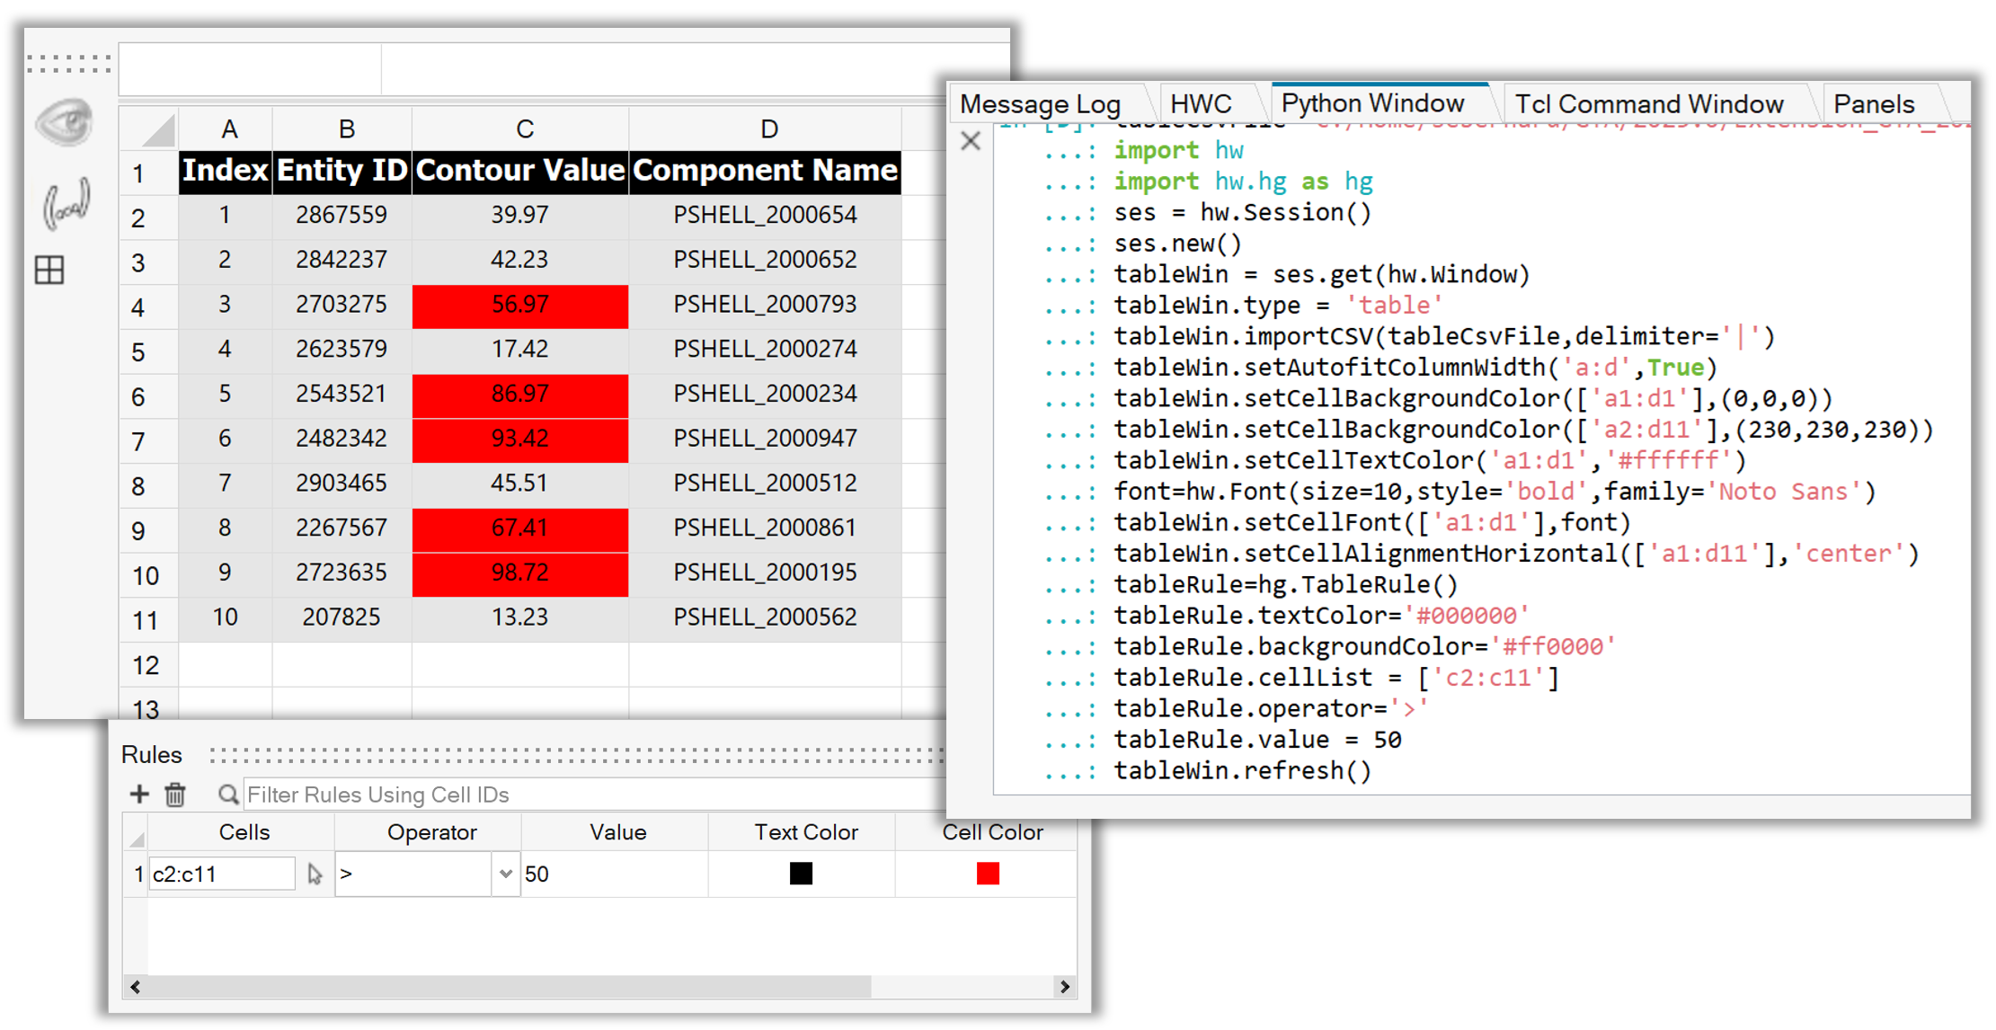Select column C header

coord(524,129)
